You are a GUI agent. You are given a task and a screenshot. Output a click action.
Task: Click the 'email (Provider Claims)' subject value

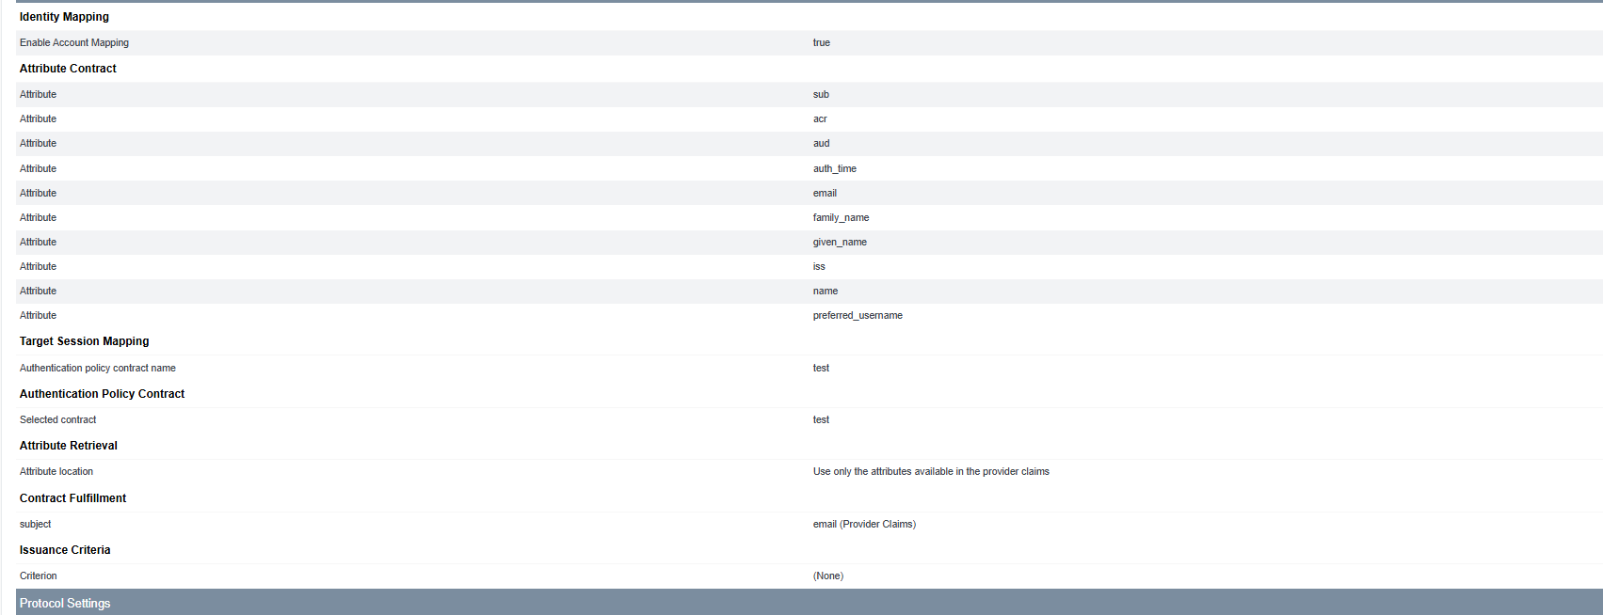point(864,524)
